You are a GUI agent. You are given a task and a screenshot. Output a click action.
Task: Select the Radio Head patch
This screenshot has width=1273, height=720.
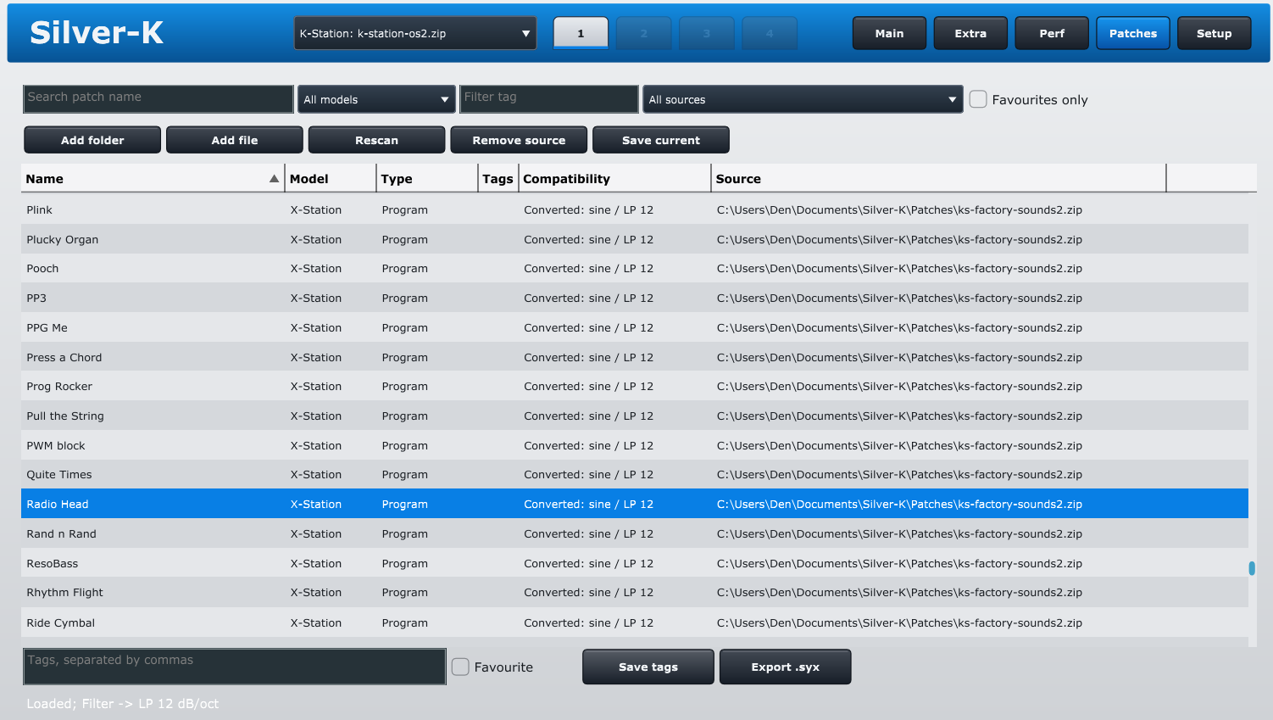click(635, 504)
